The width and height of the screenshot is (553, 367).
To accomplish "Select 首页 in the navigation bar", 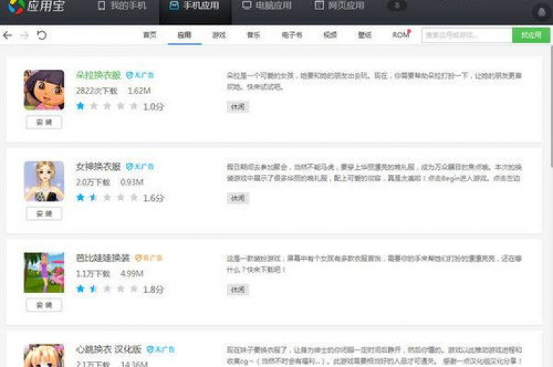I will [x=150, y=35].
